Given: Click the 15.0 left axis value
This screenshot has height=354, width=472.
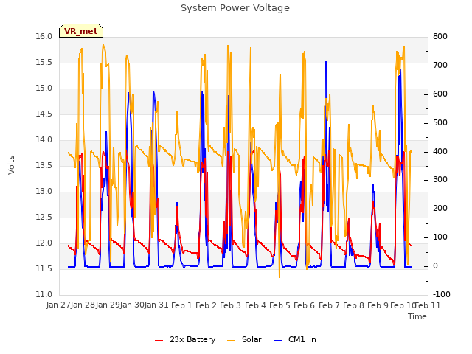Looking at the screenshot, I should (x=44, y=88).
